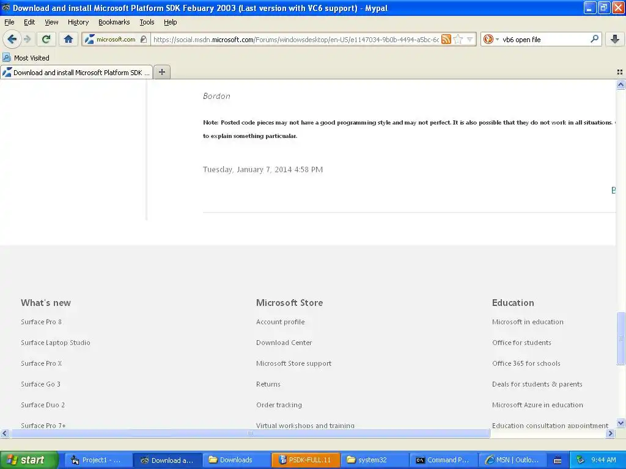The width and height of the screenshot is (626, 469).
Task: Click the horizontal scrollbar left arrow
Action: click(x=5, y=433)
